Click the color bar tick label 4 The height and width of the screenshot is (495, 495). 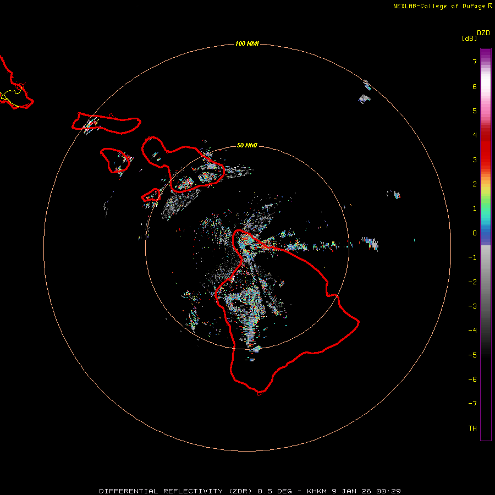[475, 135]
